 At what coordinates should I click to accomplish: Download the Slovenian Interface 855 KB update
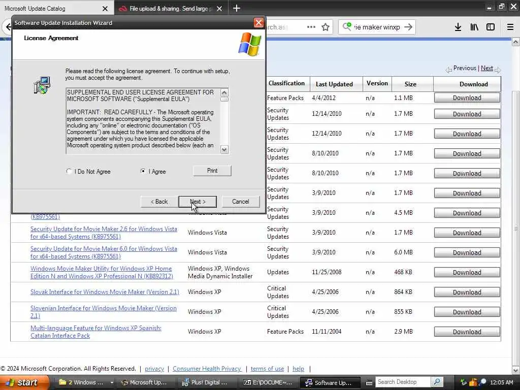(467, 312)
